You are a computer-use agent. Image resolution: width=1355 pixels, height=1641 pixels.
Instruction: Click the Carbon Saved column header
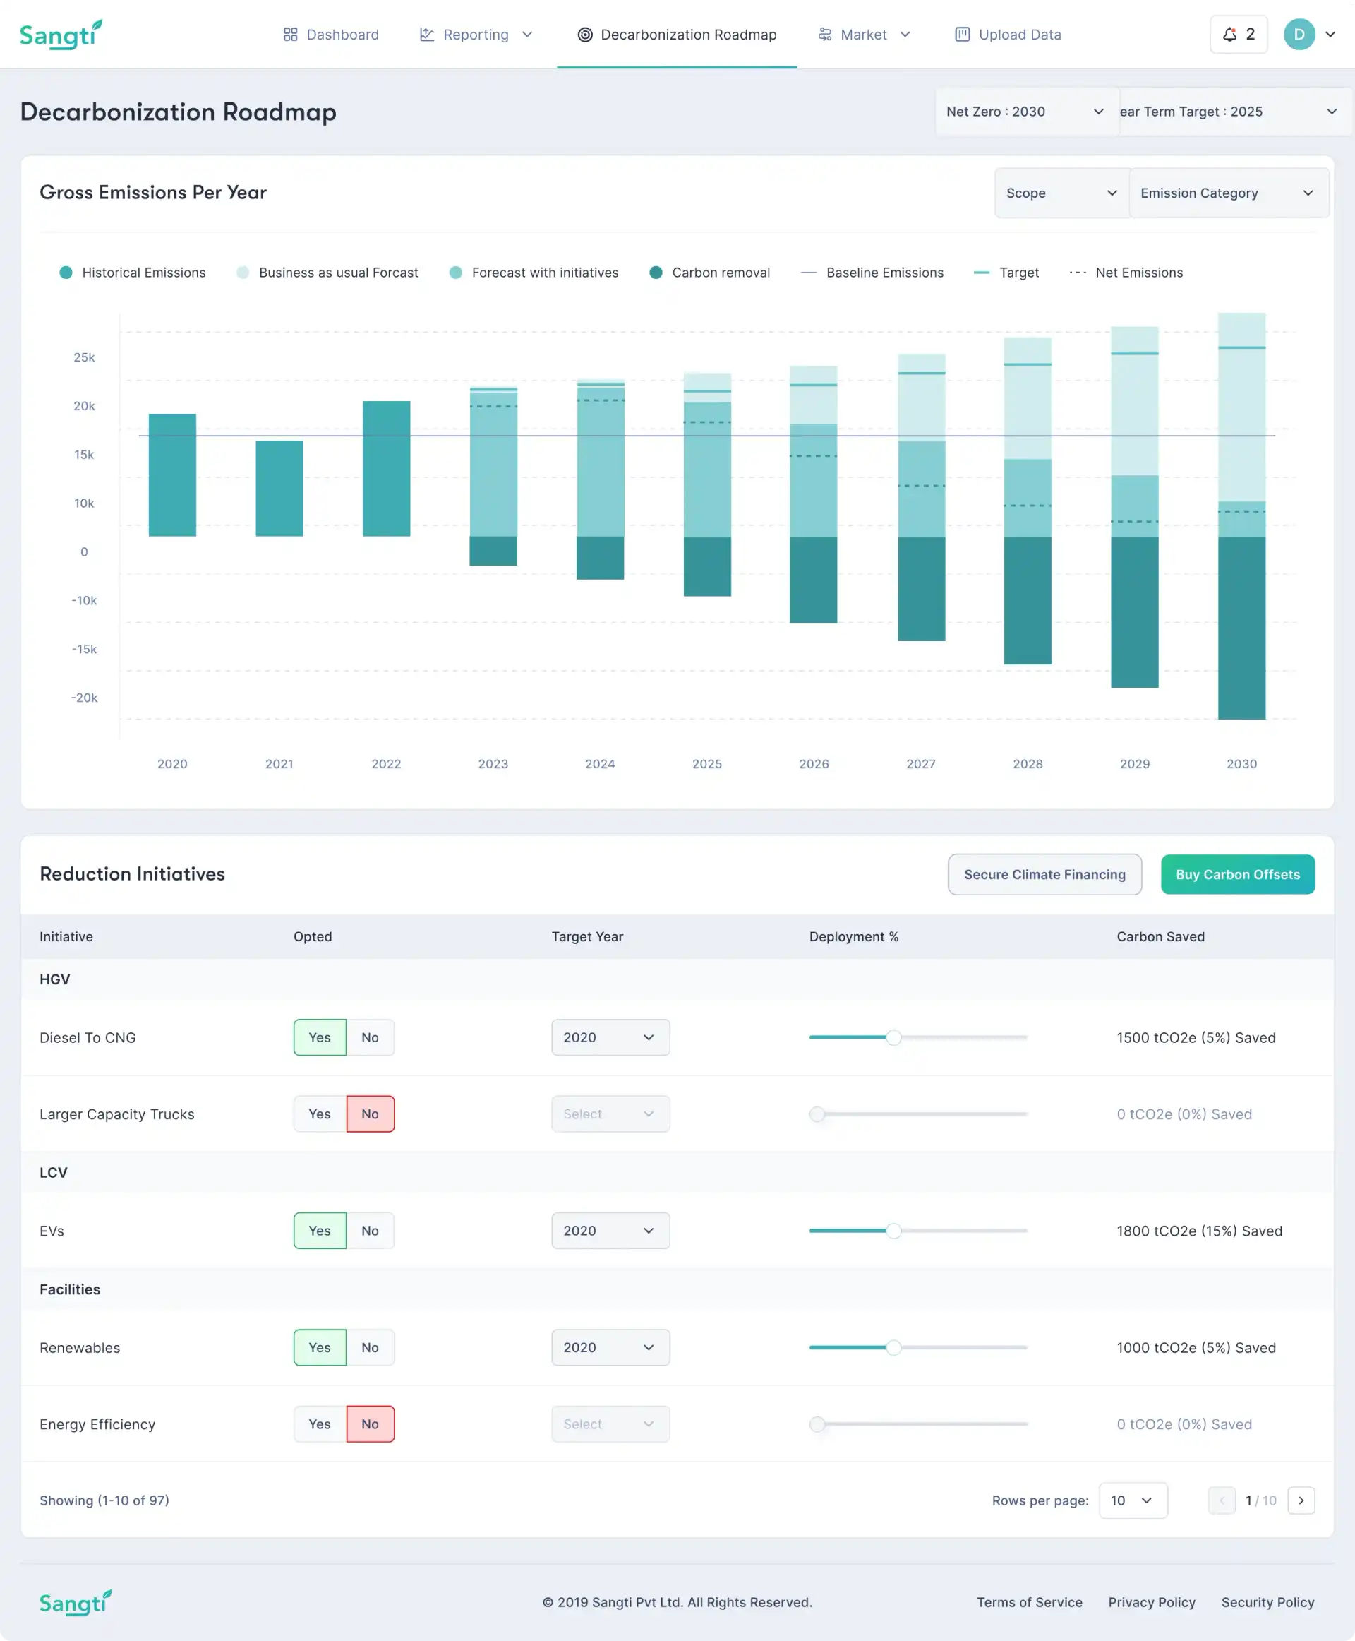[1161, 936]
